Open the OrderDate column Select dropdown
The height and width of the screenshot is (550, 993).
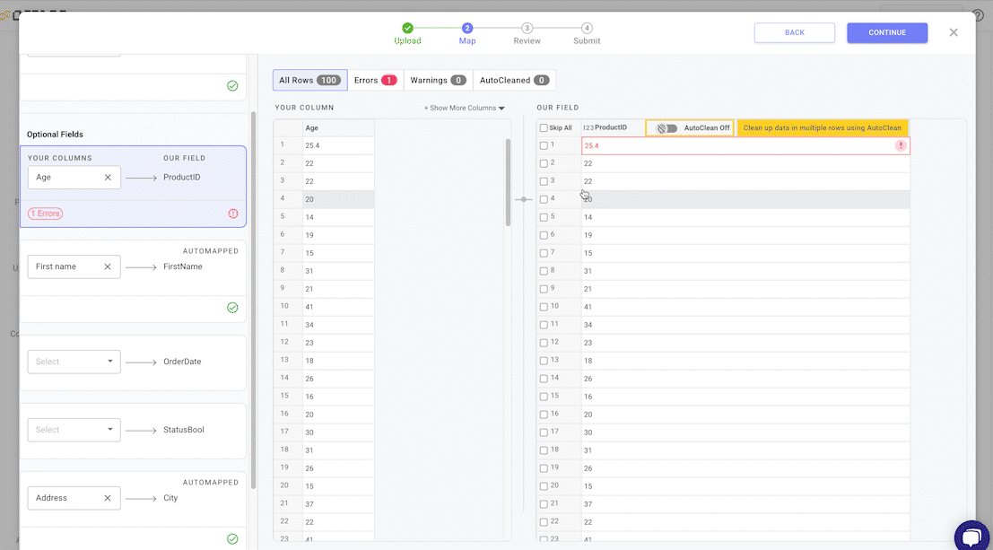pos(74,362)
